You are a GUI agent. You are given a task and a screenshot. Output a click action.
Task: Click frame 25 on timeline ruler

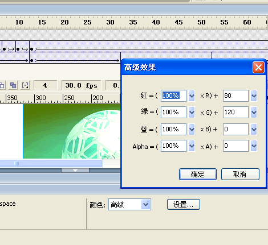(87, 22)
